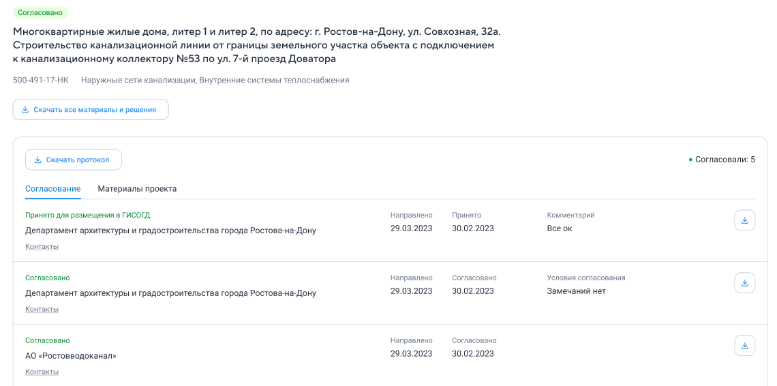This screenshot has height=386, width=777.
Task: Click download icon in АО «Ростовводоканал» row
Action: (744, 346)
